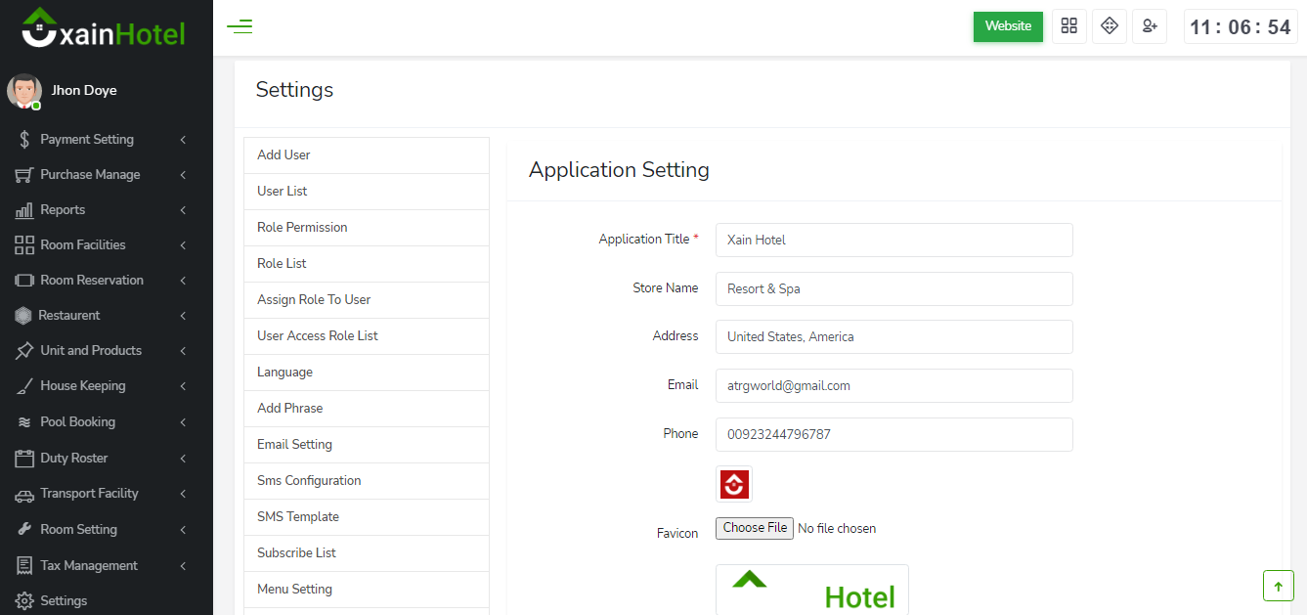1307x615 pixels.
Task: Click the XainHotel logo
Action: [104, 28]
